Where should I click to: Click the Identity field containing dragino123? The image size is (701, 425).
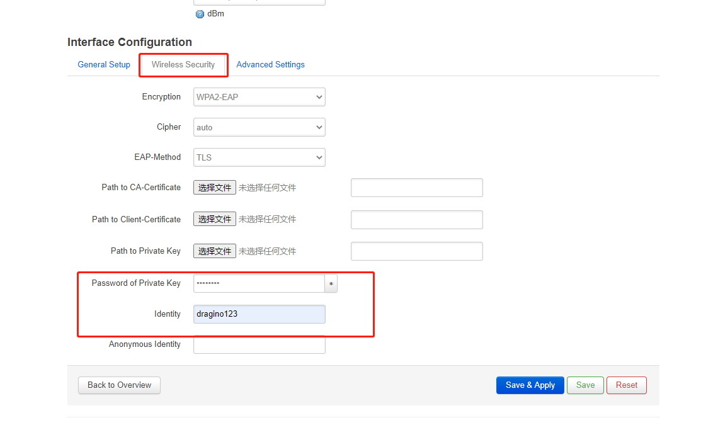pos(259,314)
